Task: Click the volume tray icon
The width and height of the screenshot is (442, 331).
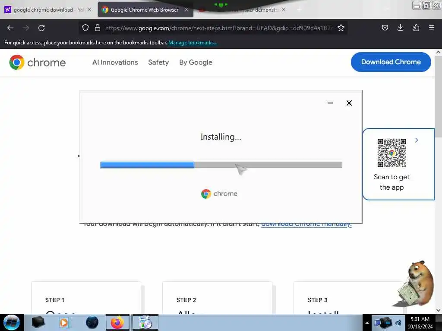Action: coord(398,323)
